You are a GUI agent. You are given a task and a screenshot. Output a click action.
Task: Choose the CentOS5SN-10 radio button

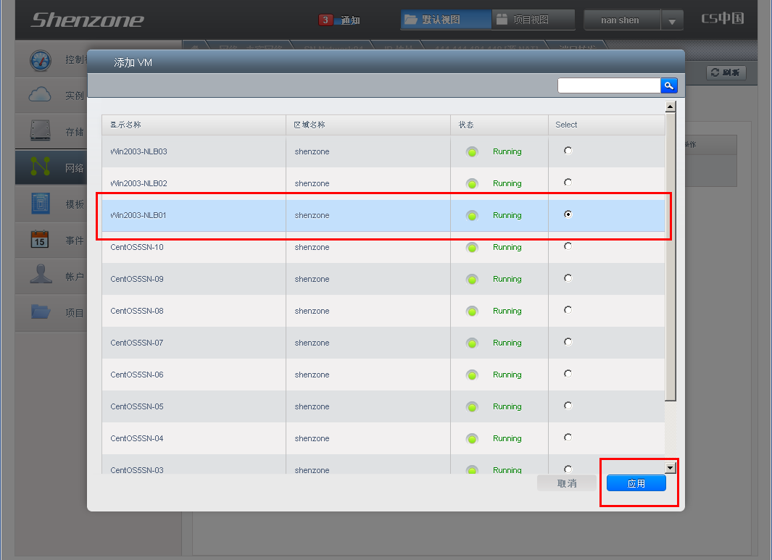568,246
